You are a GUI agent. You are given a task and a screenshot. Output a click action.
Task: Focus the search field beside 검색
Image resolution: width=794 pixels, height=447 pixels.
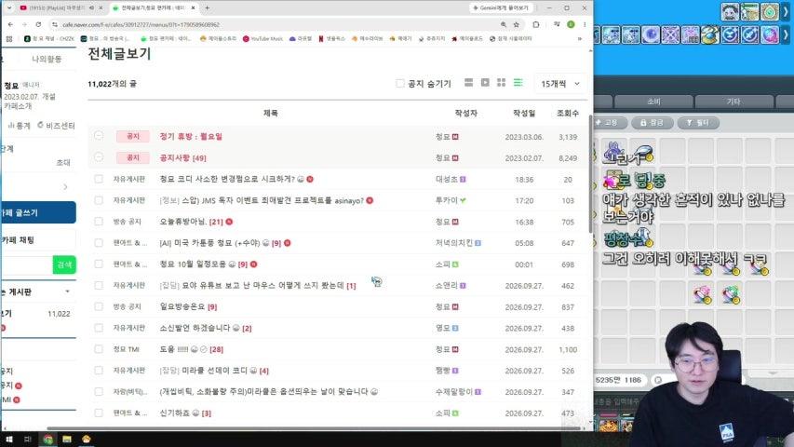point(26,264)
